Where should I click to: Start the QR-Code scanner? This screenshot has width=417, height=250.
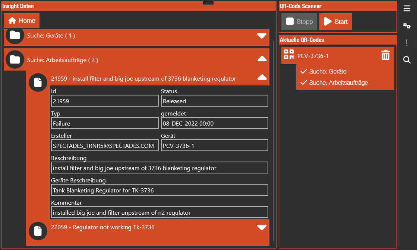pos(335,22)
